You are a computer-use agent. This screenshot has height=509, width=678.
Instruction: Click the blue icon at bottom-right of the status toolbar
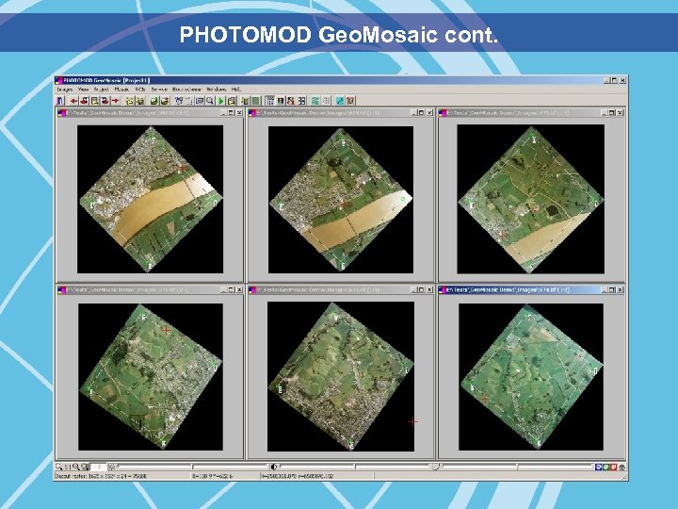pos(599,467)
